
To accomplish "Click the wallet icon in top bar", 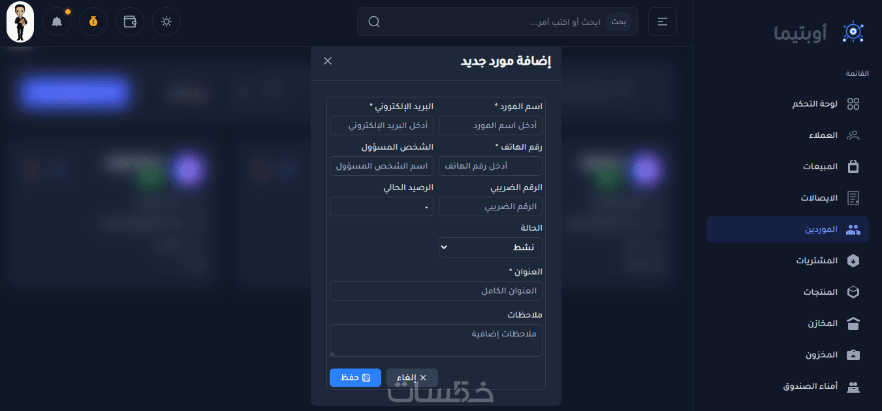I will (130, 22).
